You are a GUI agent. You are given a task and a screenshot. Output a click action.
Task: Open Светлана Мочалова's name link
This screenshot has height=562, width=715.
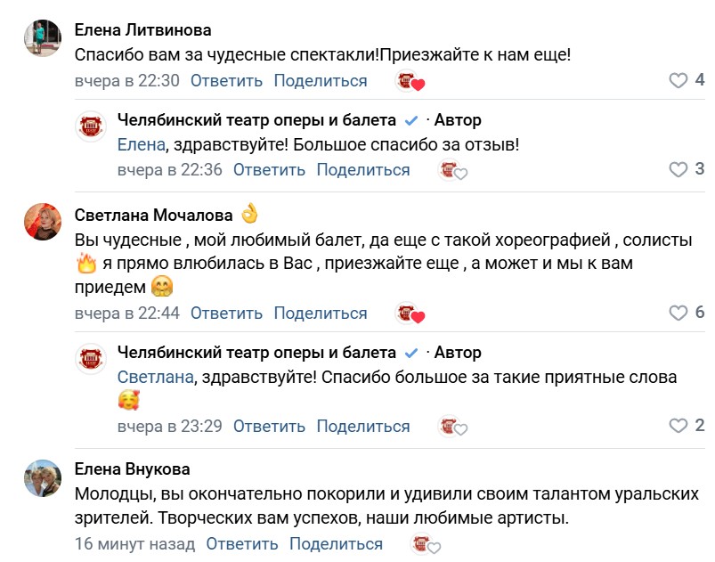[153, 216]
